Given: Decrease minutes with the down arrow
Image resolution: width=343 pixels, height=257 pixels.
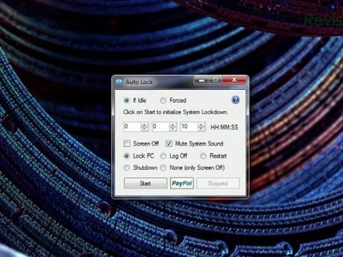Looking at the screenshot, I should pos(173,129).
